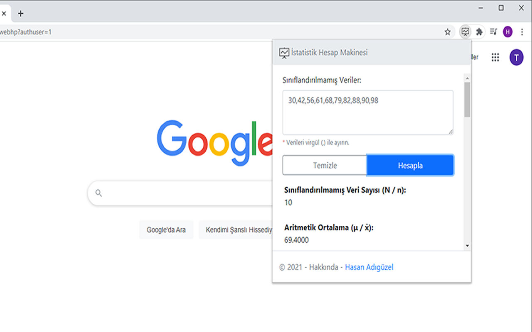The width and height of the screenshot is (532, 332).
Task: Click the İstatistik Hesap Makinesi extension toolbar icon
Action: [x=465, y=32]
